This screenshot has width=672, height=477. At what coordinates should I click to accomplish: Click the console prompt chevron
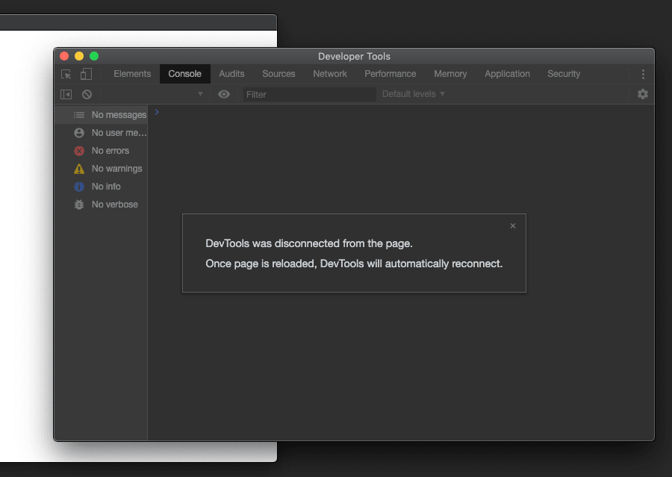pyautogui.click(x=157, y=112)
